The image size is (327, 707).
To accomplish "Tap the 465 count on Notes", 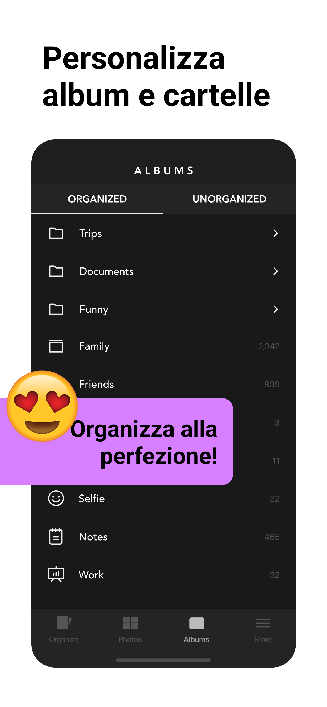I will (x=272, y=537).
